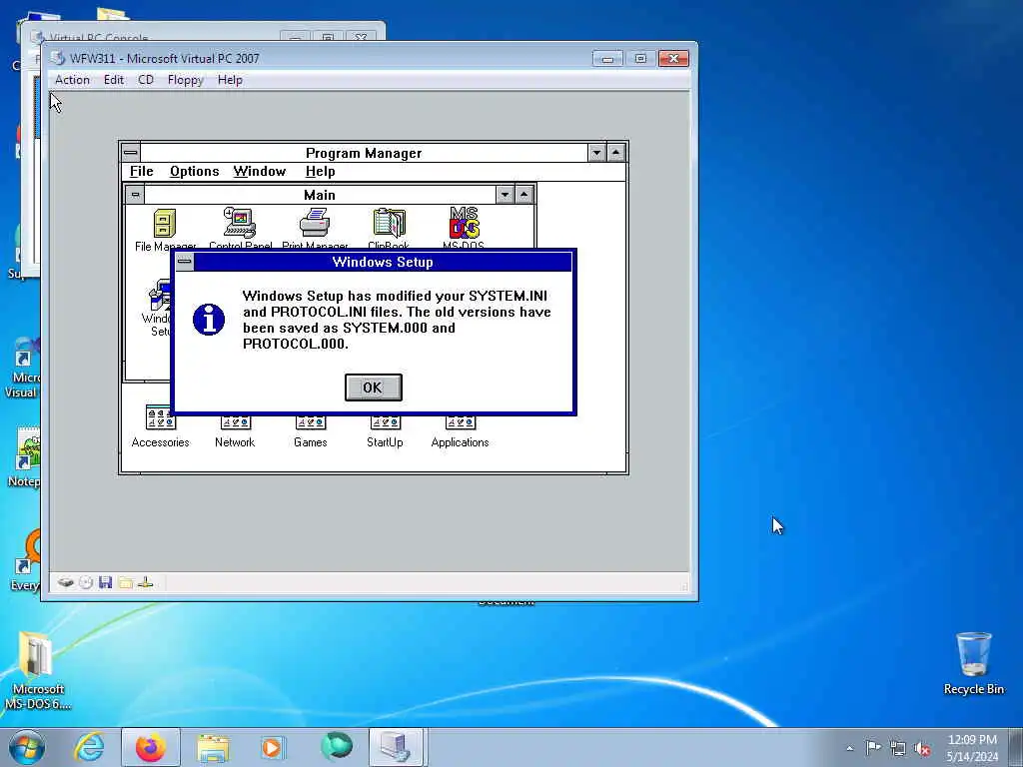
Task: Switch to Firefox on the taskbar
Action: [150, 747]
